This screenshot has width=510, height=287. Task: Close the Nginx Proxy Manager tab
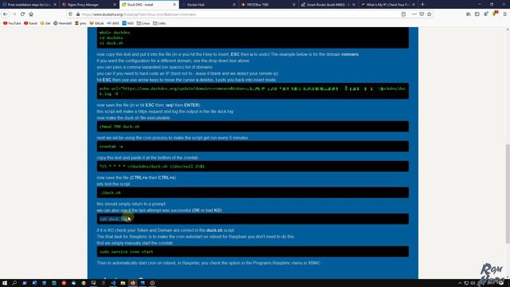(115, 5)
